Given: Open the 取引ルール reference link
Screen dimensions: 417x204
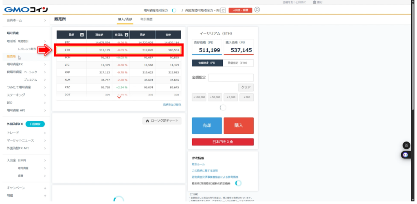Looking at the screenshot, I should 198,164.
